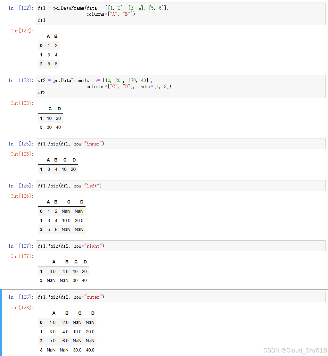Click 4.0 in Out[127] right join table
328x356 pixels.
coord(65,271)
